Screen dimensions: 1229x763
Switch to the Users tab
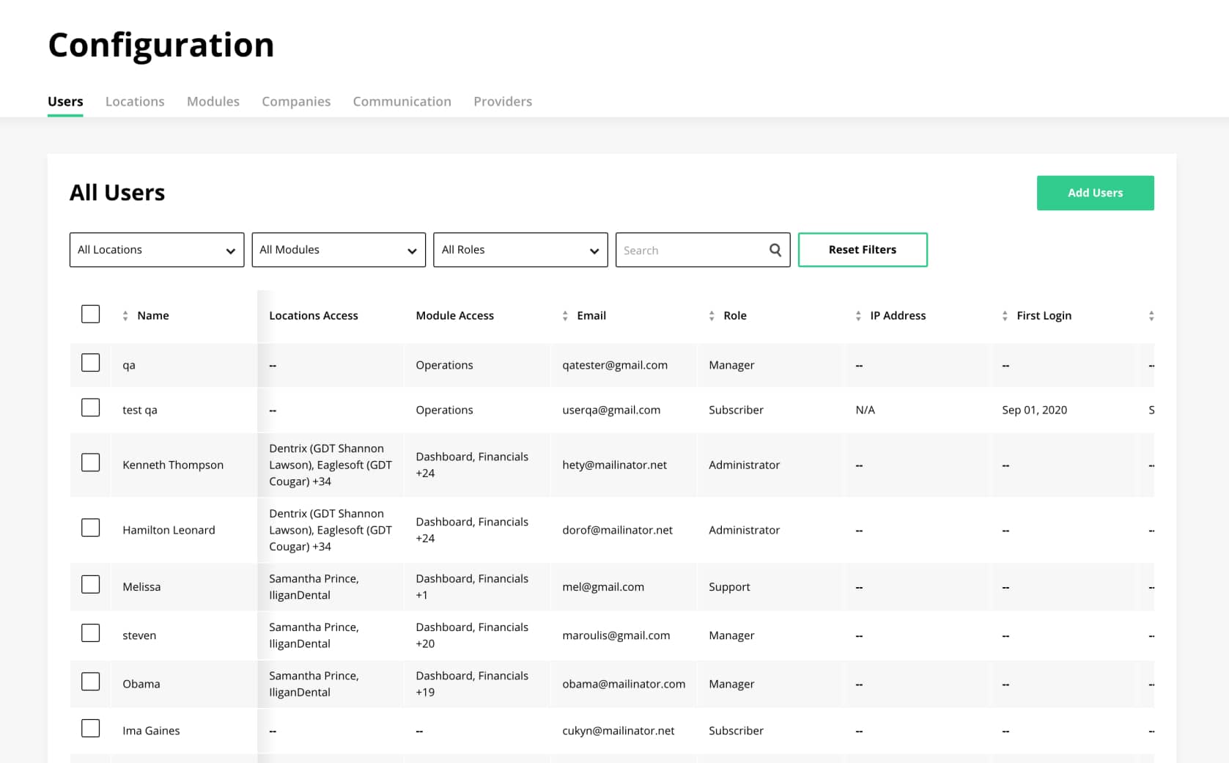point(65,101)
